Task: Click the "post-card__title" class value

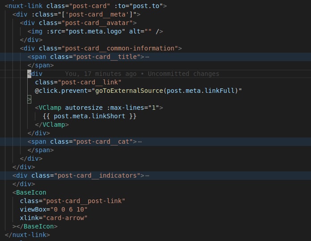Action: click(106, 57)
